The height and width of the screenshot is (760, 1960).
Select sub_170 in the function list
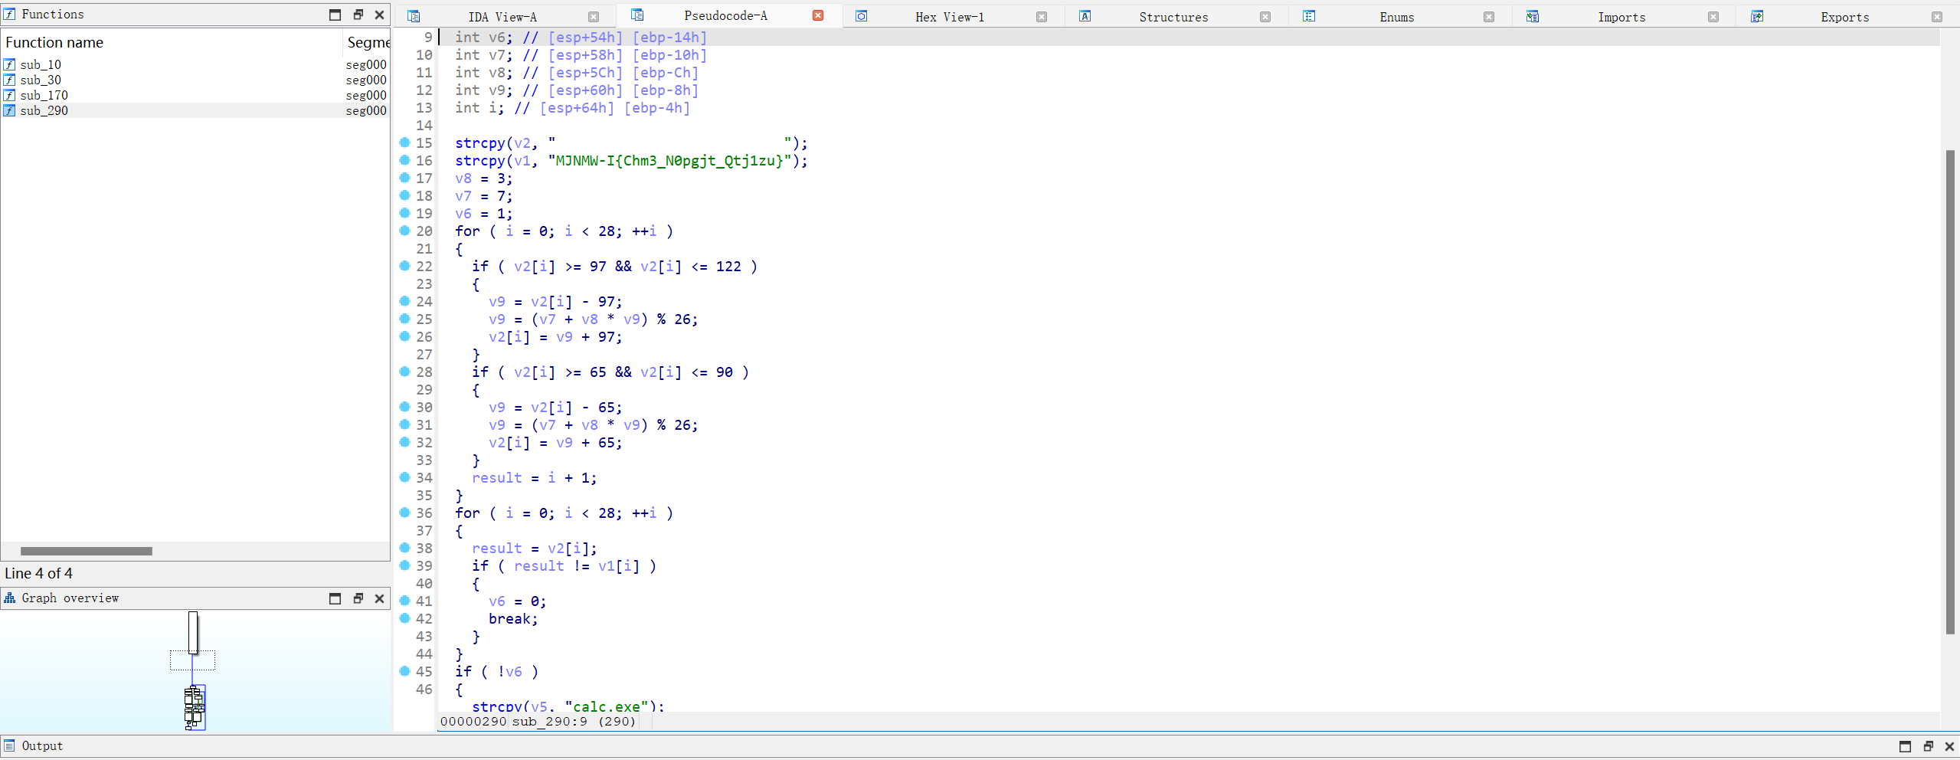44,95
